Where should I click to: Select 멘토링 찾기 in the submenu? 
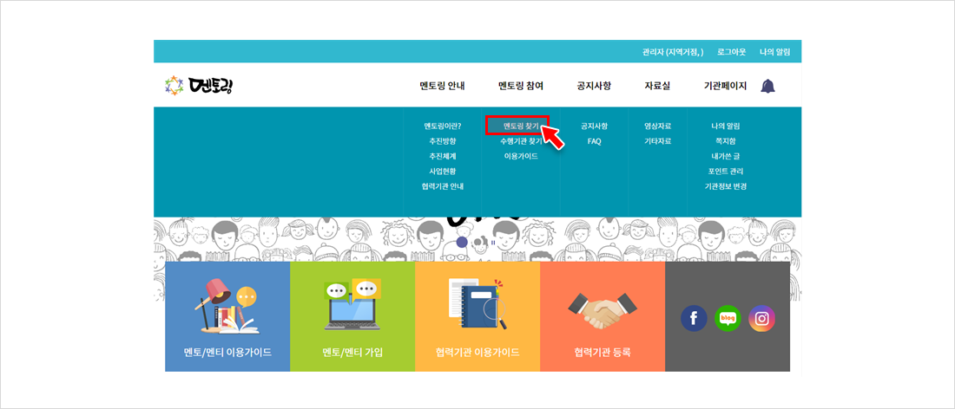[x=517, y=126]
